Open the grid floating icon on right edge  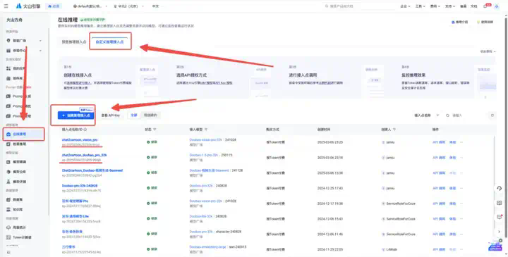click(500, 203)
